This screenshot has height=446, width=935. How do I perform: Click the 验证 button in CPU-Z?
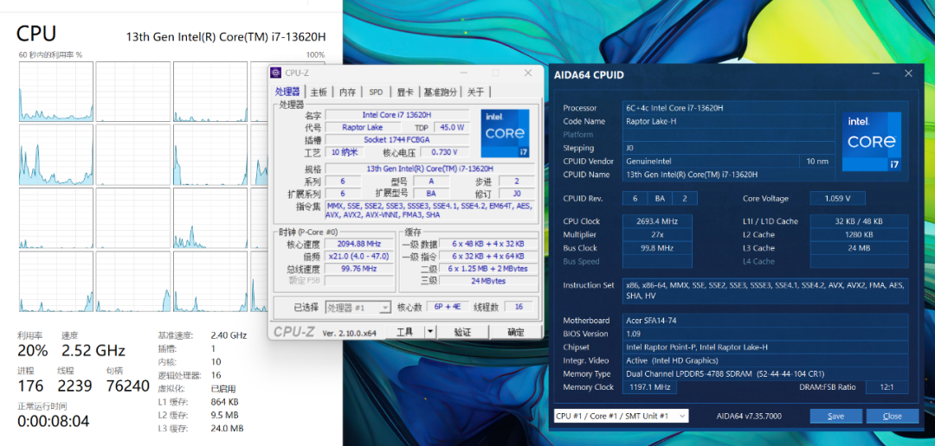(462, 332)
